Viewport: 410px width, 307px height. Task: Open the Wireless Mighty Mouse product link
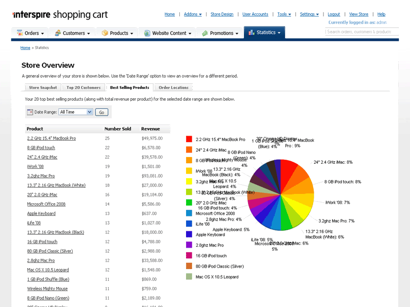click(47, 289)
